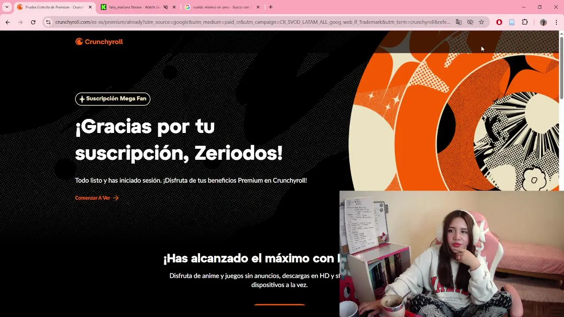
Task: Bookmark this page with the star icon
Action: pyautogui.click(x=482, y=22)
